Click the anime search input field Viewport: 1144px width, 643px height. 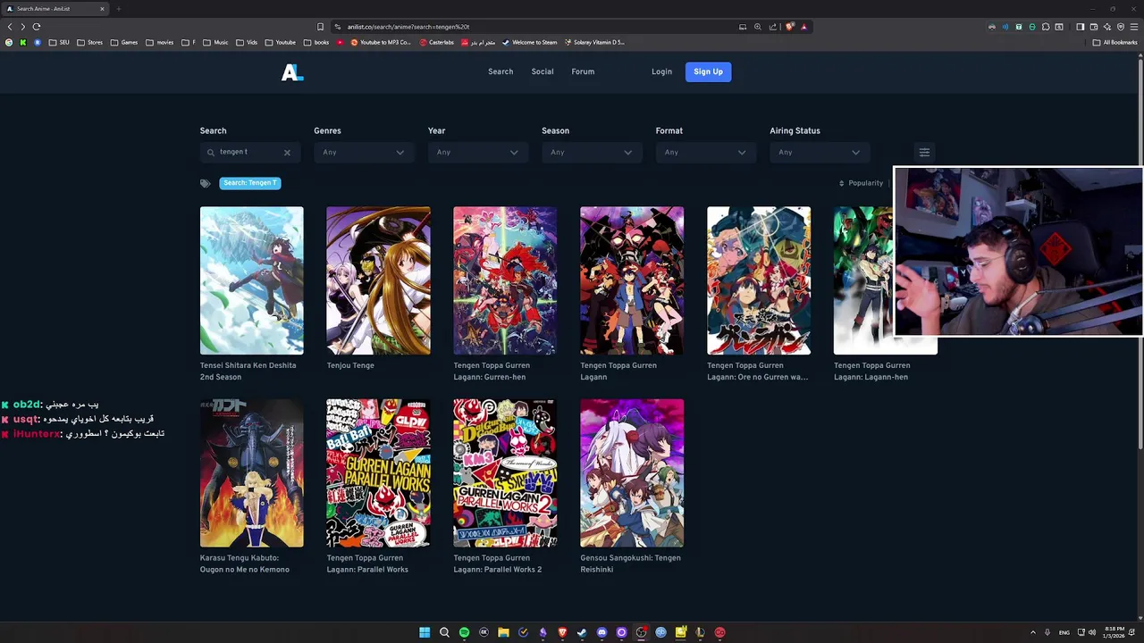coord(249,153)
